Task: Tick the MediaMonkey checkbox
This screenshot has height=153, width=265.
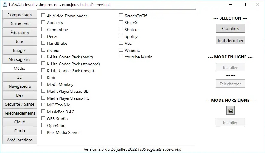Action: tap(43, 84)
